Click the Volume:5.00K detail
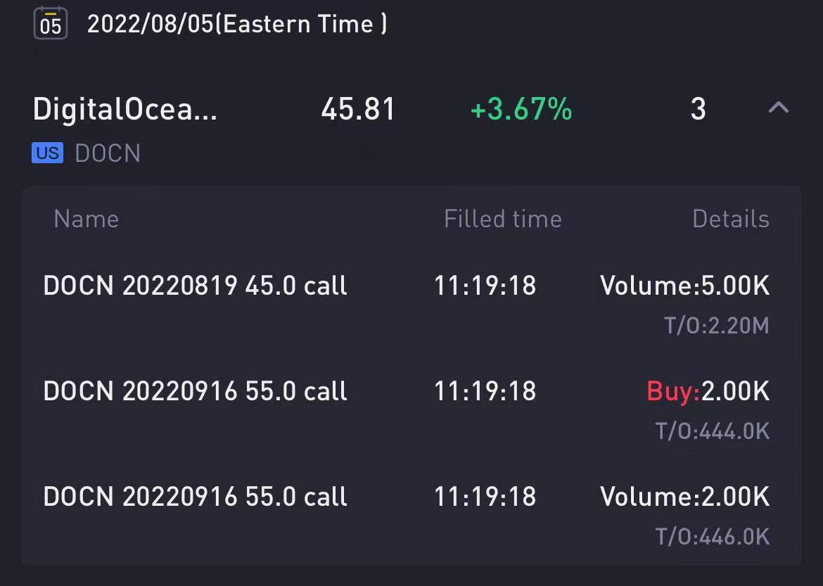Viewport: 823px width, 586px height. [684, 286]
